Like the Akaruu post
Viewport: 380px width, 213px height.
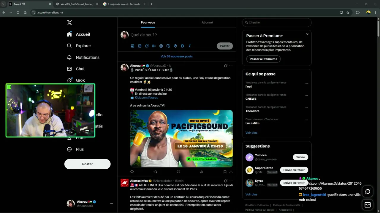pos(178,172)
